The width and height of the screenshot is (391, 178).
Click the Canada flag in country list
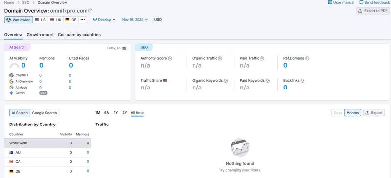coord(11,162)
